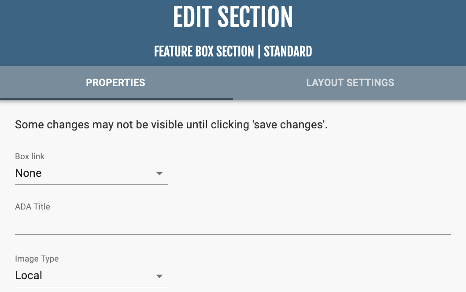
Task: Click the ADA Title field label
Action: 33,206
